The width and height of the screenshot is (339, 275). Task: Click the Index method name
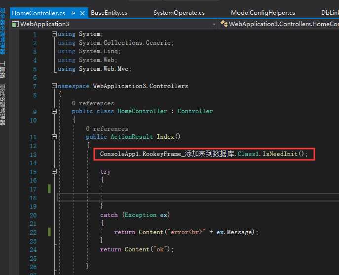pos(165,137)
